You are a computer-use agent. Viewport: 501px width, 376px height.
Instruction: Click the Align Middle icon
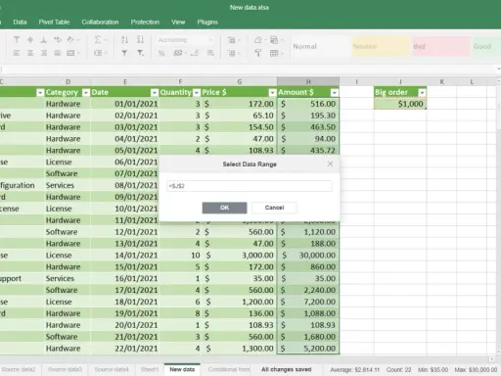30,40
